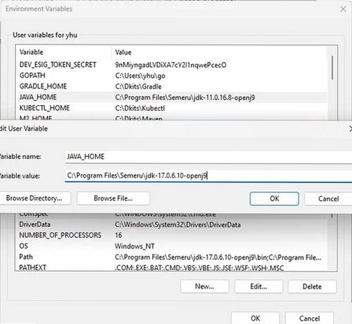Close the Edit User Variable dialog
Viewport: 352px width, 324px height.
coord(351,128)
